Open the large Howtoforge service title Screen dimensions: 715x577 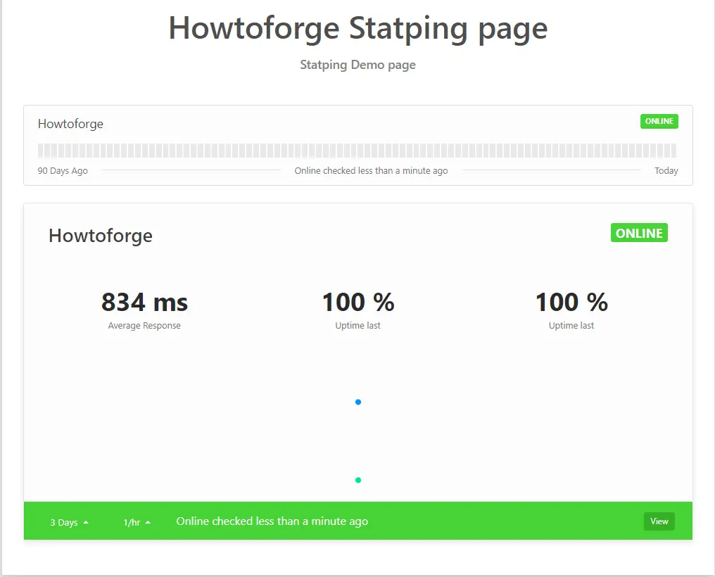click(101, 236)
